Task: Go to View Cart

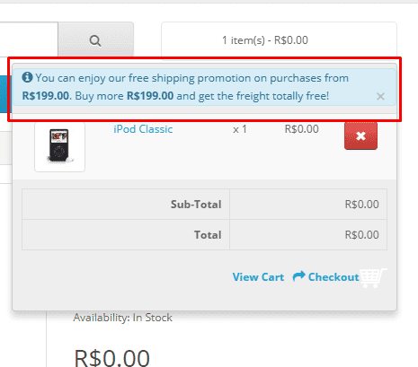Action: (x=258, y=277)
